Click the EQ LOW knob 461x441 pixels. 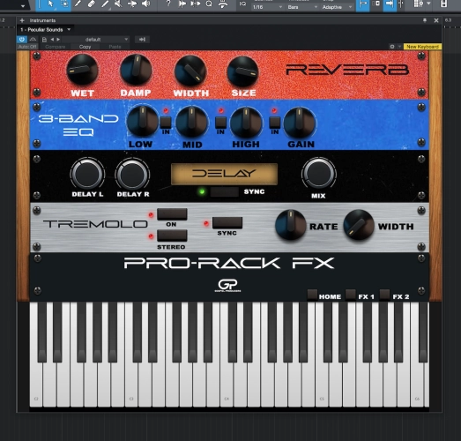pyautogui.click(x=143, y=121)
